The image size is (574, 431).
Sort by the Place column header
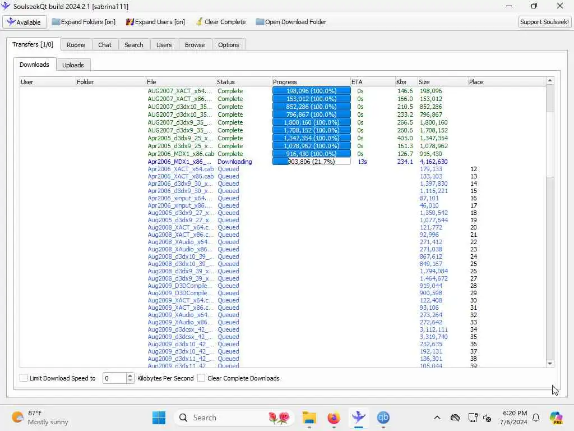coord(507,82)
